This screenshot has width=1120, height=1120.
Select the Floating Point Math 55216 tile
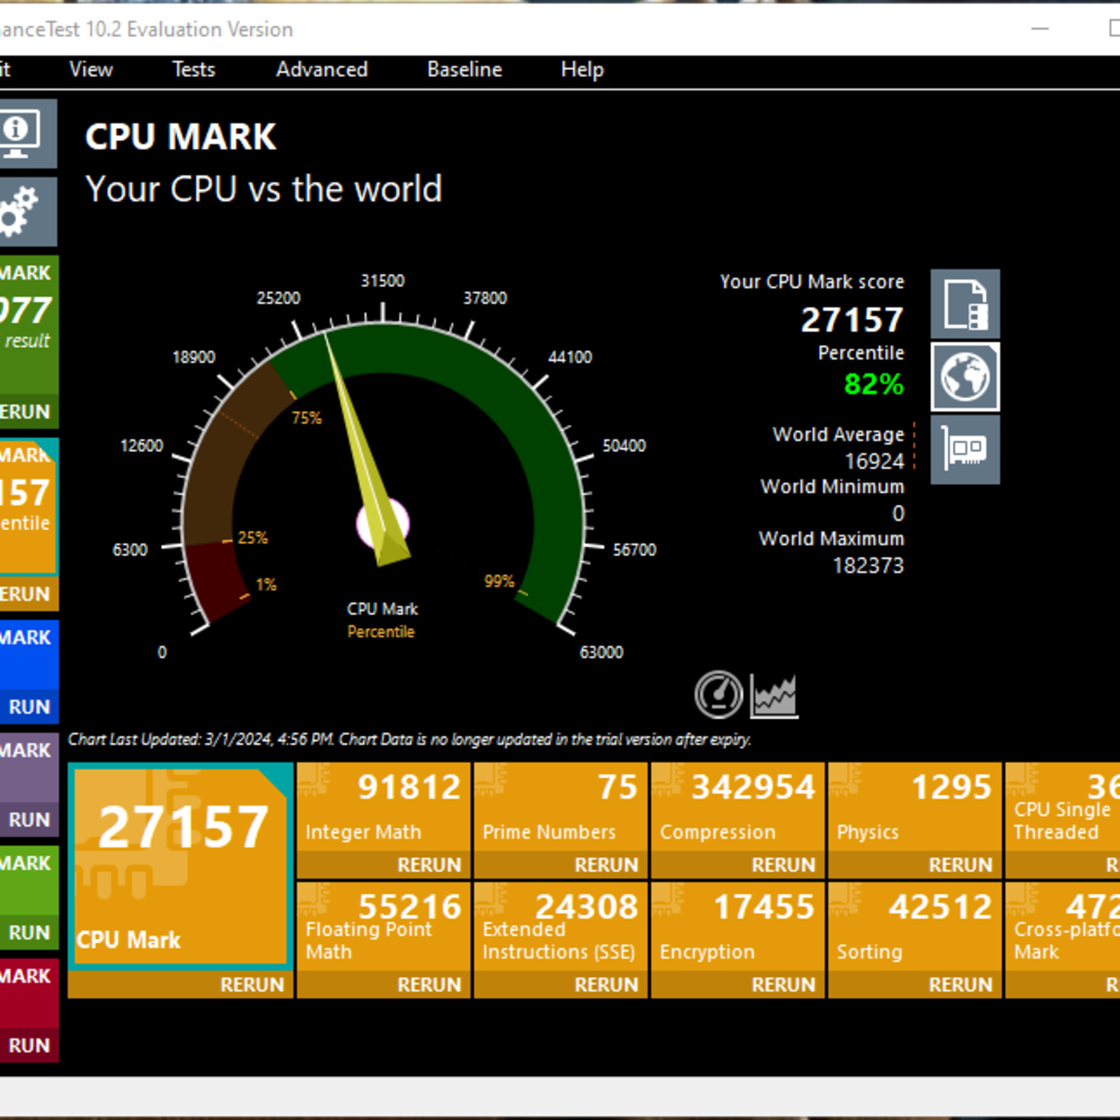pos(383,926)
